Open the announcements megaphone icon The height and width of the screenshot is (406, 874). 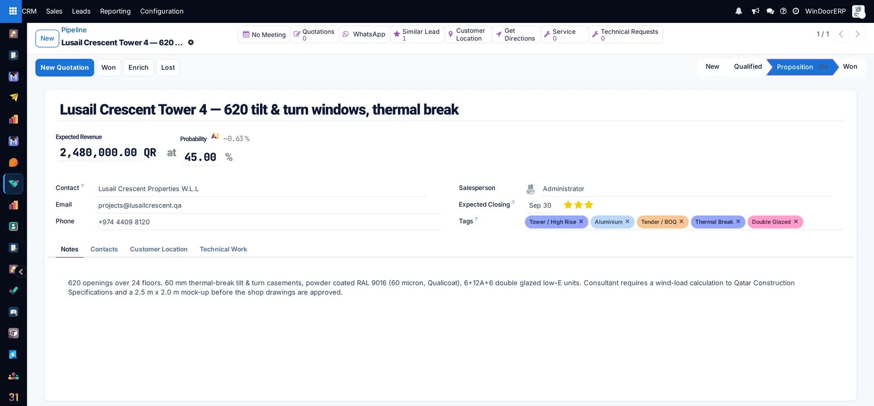coord(755,11)
